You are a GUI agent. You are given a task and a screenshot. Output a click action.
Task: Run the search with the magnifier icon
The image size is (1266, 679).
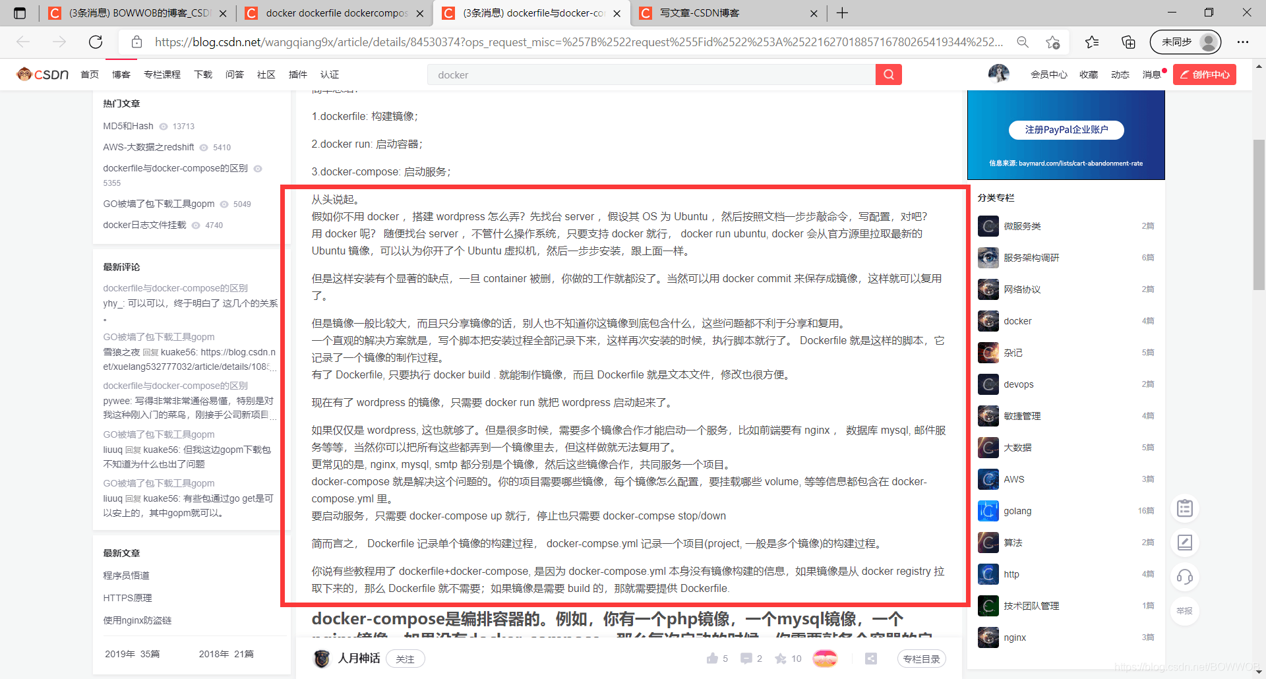(888, 74)
